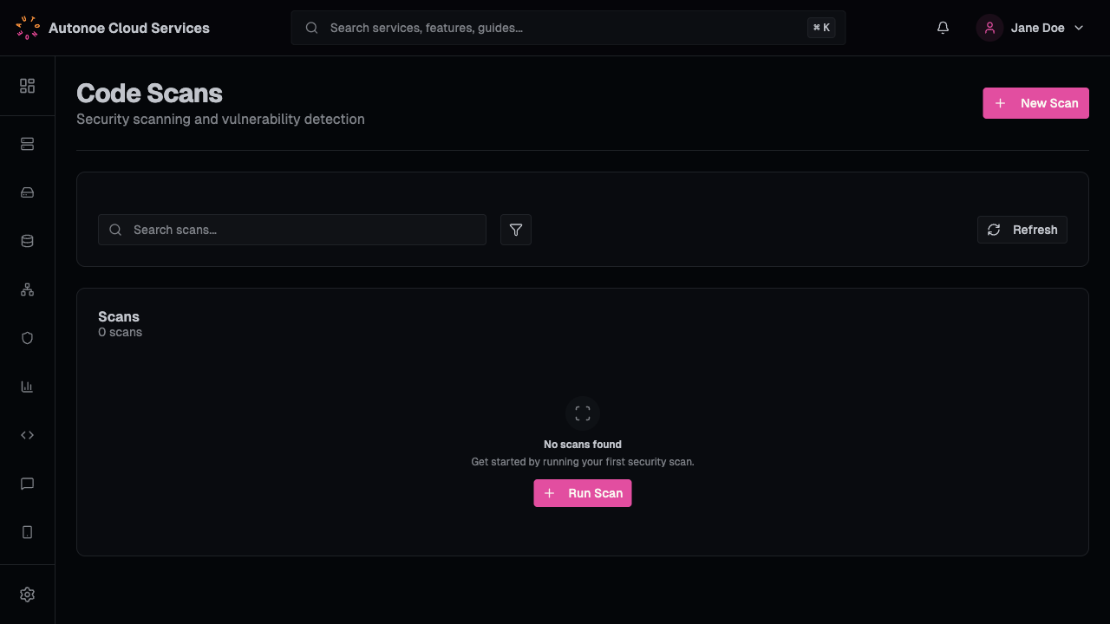Click the Jane Doe username text
Screen dimensions: 1110x624
pyautogui.click(x=1038, y=28)
